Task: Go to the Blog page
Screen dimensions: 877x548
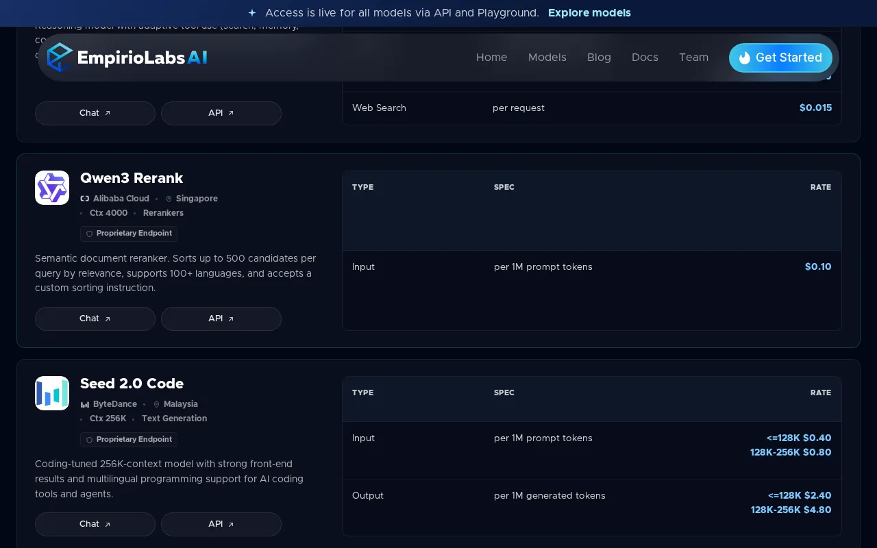Action: click(x=599, y=58)
